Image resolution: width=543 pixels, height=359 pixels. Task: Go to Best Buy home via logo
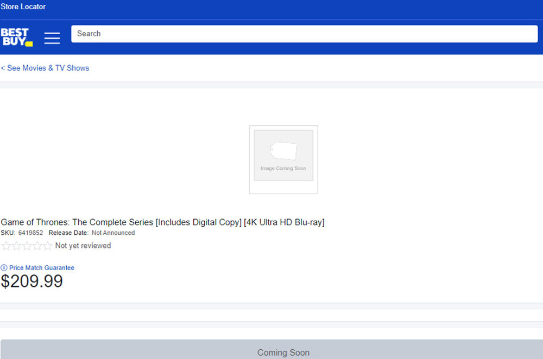click(17, 37)
